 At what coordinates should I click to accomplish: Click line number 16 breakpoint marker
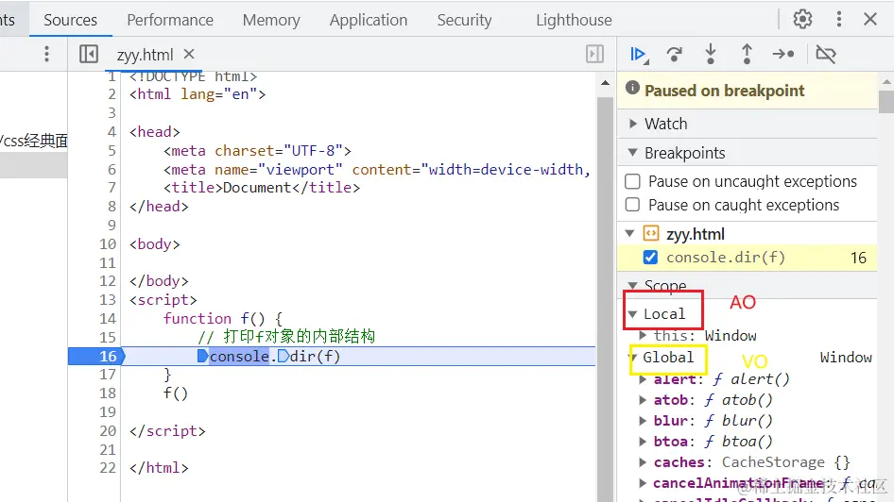[x=107, y=357]
